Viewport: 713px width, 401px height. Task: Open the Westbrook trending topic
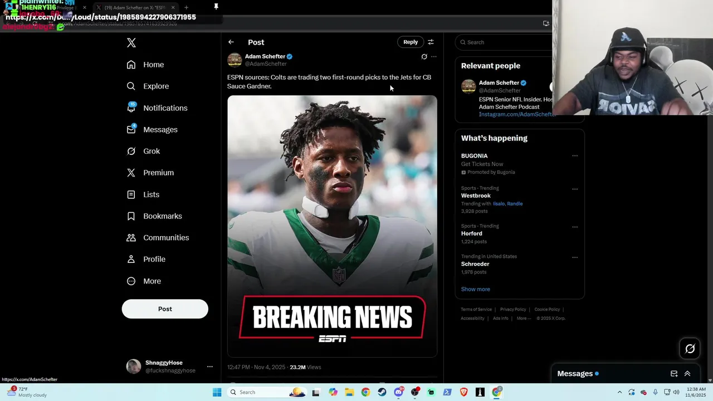(x=476, y=196)
